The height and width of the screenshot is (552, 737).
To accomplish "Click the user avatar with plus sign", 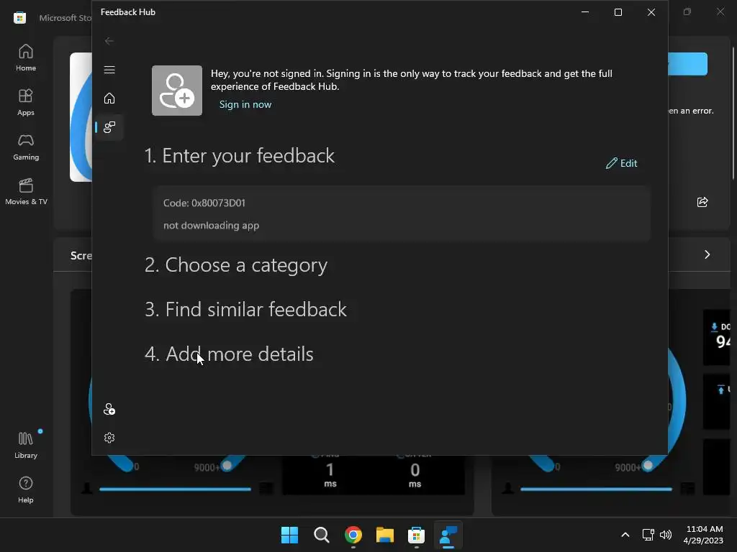I will coord(177,91).
